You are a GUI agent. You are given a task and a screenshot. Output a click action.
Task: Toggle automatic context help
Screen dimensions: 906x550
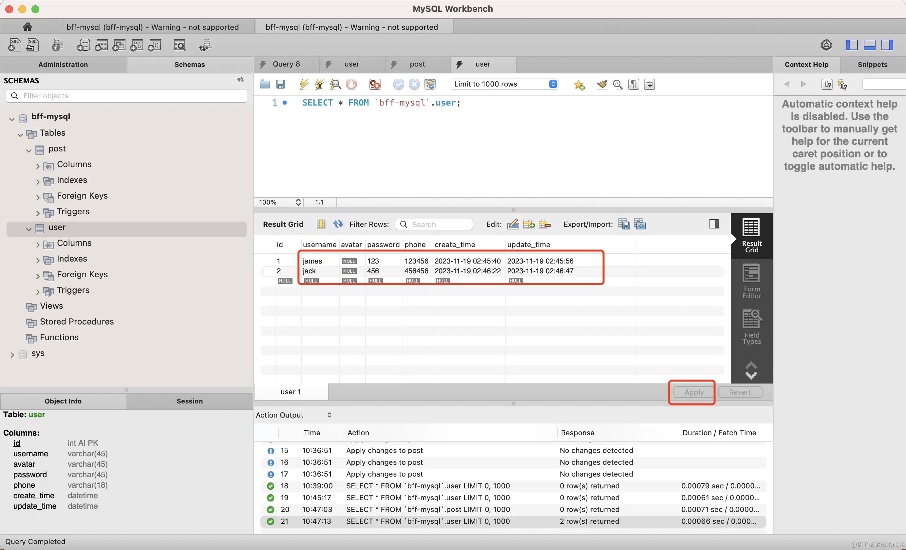click(842, 84)
